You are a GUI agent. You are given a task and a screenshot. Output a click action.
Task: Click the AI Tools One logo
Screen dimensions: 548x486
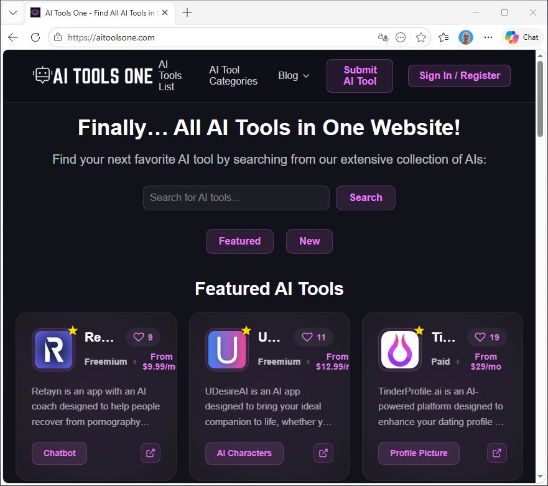coord(93,75)
